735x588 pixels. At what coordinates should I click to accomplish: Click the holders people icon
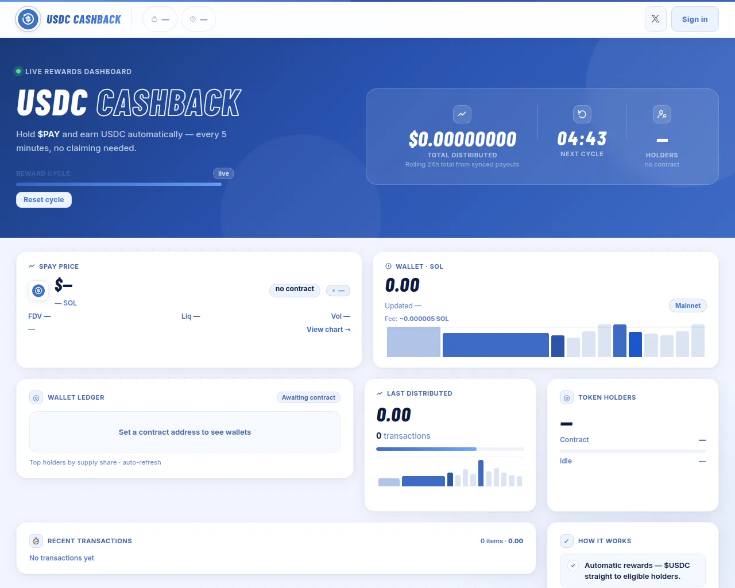click(661, 114)
